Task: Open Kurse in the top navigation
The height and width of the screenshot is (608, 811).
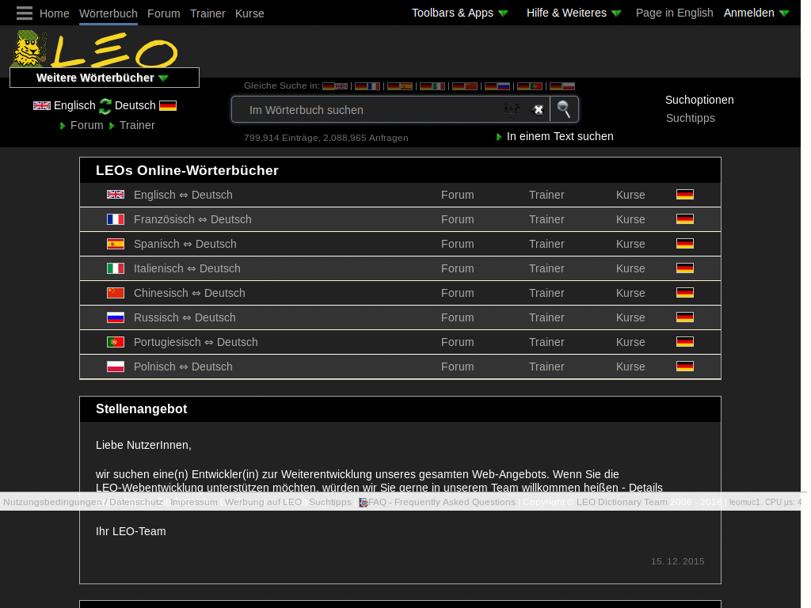Action: (x=249, y=13)
